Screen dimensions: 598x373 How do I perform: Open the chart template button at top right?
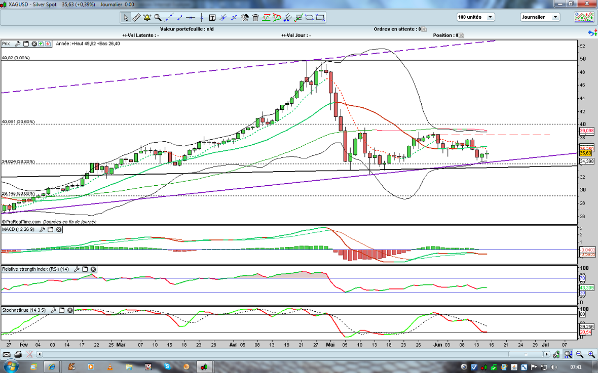584,17
